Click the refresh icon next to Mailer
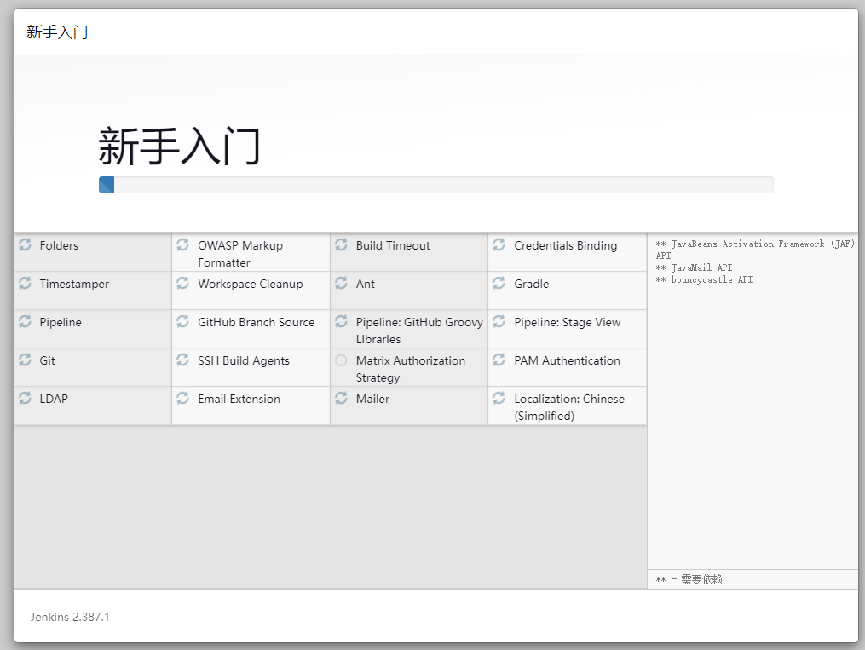865x650 pixels. [341, 399]
